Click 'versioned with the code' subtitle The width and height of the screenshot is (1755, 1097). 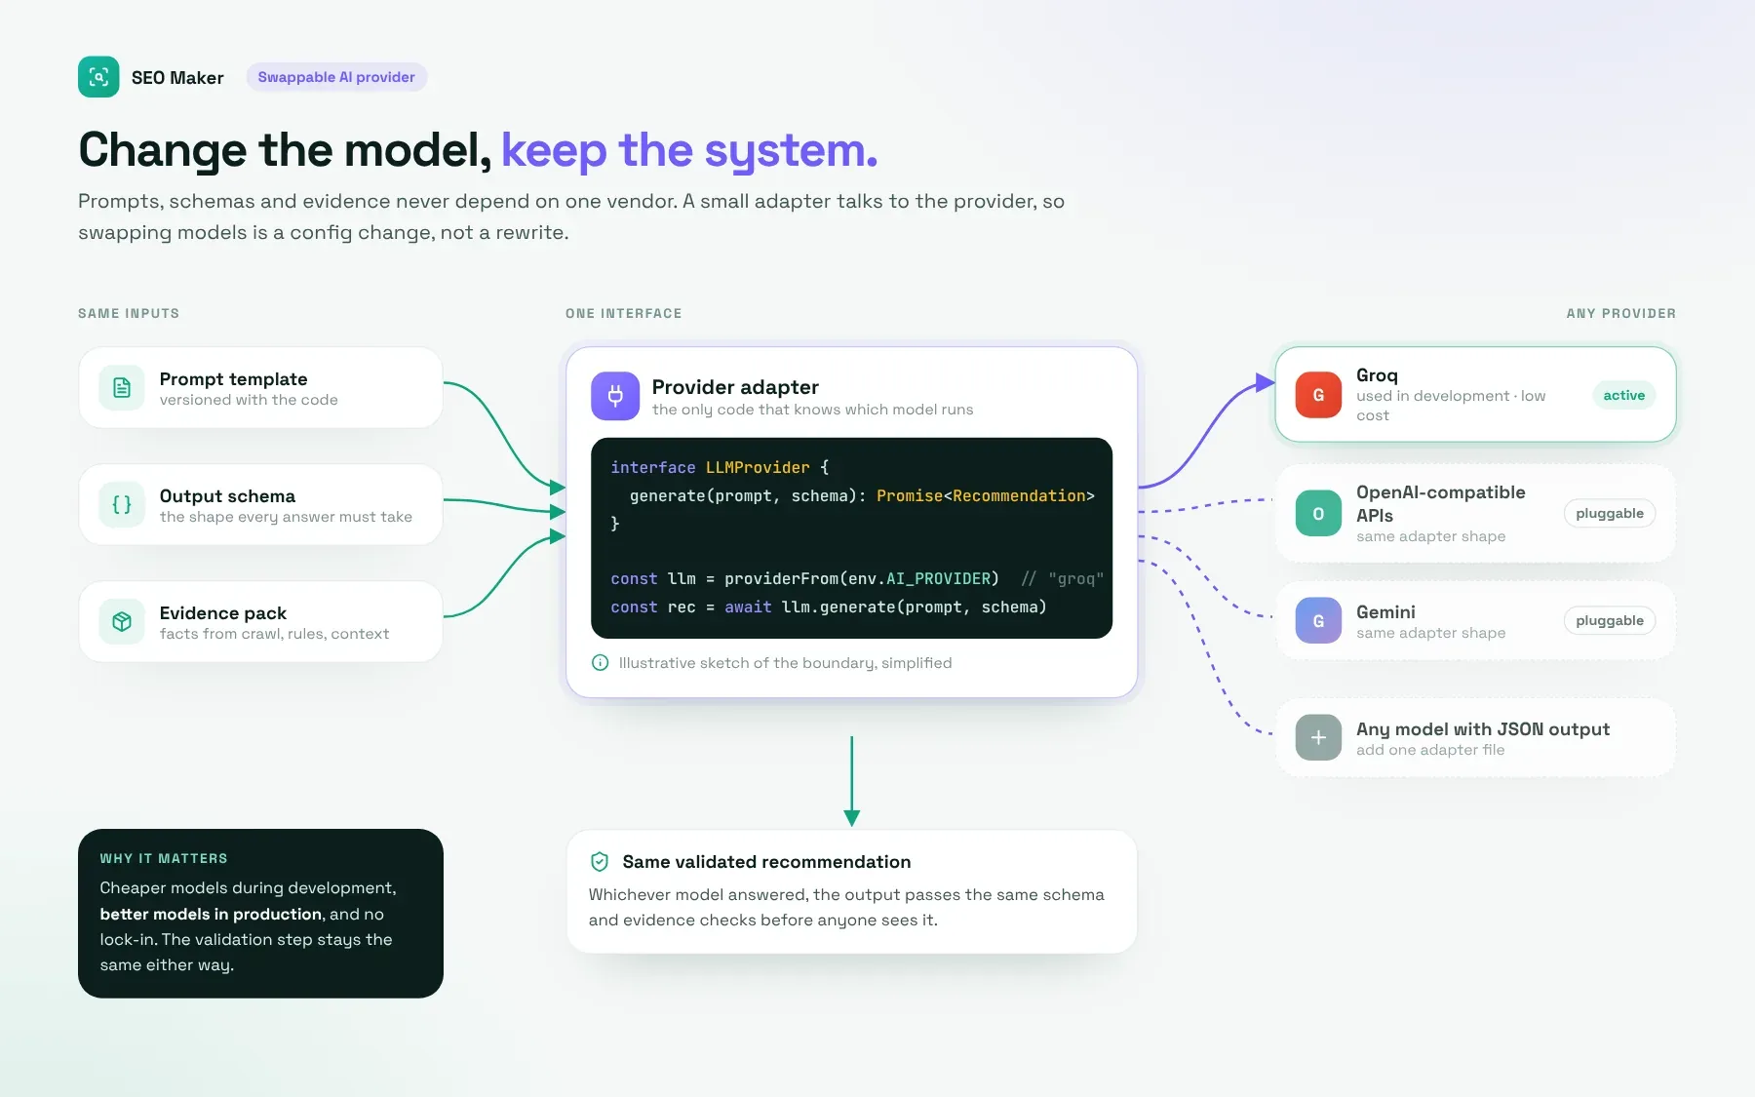(249, 400)
